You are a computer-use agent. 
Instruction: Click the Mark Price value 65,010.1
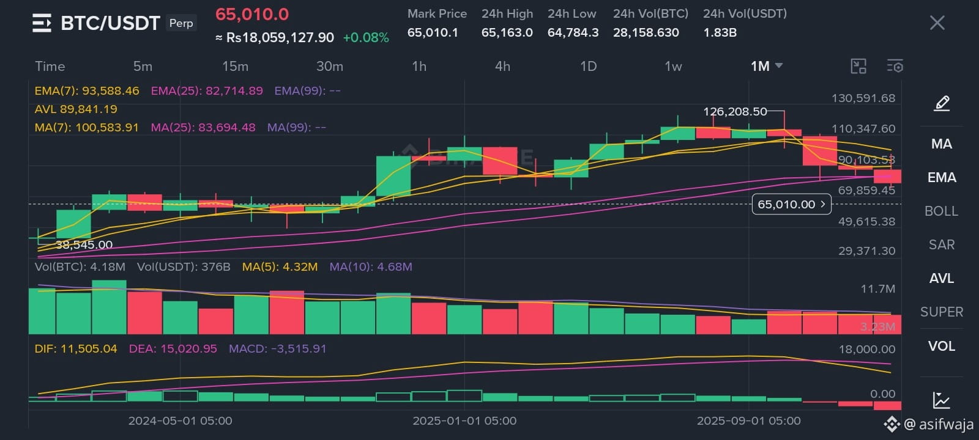point(433,32)
